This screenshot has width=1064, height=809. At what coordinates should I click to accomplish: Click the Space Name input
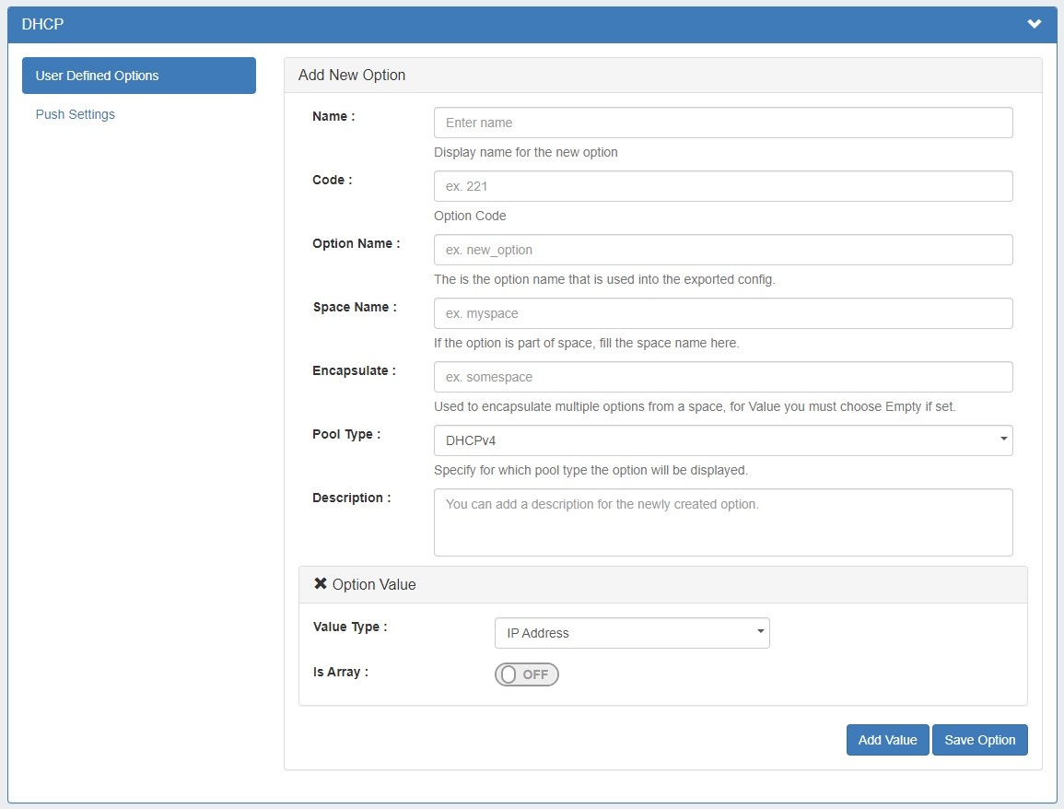722,313
